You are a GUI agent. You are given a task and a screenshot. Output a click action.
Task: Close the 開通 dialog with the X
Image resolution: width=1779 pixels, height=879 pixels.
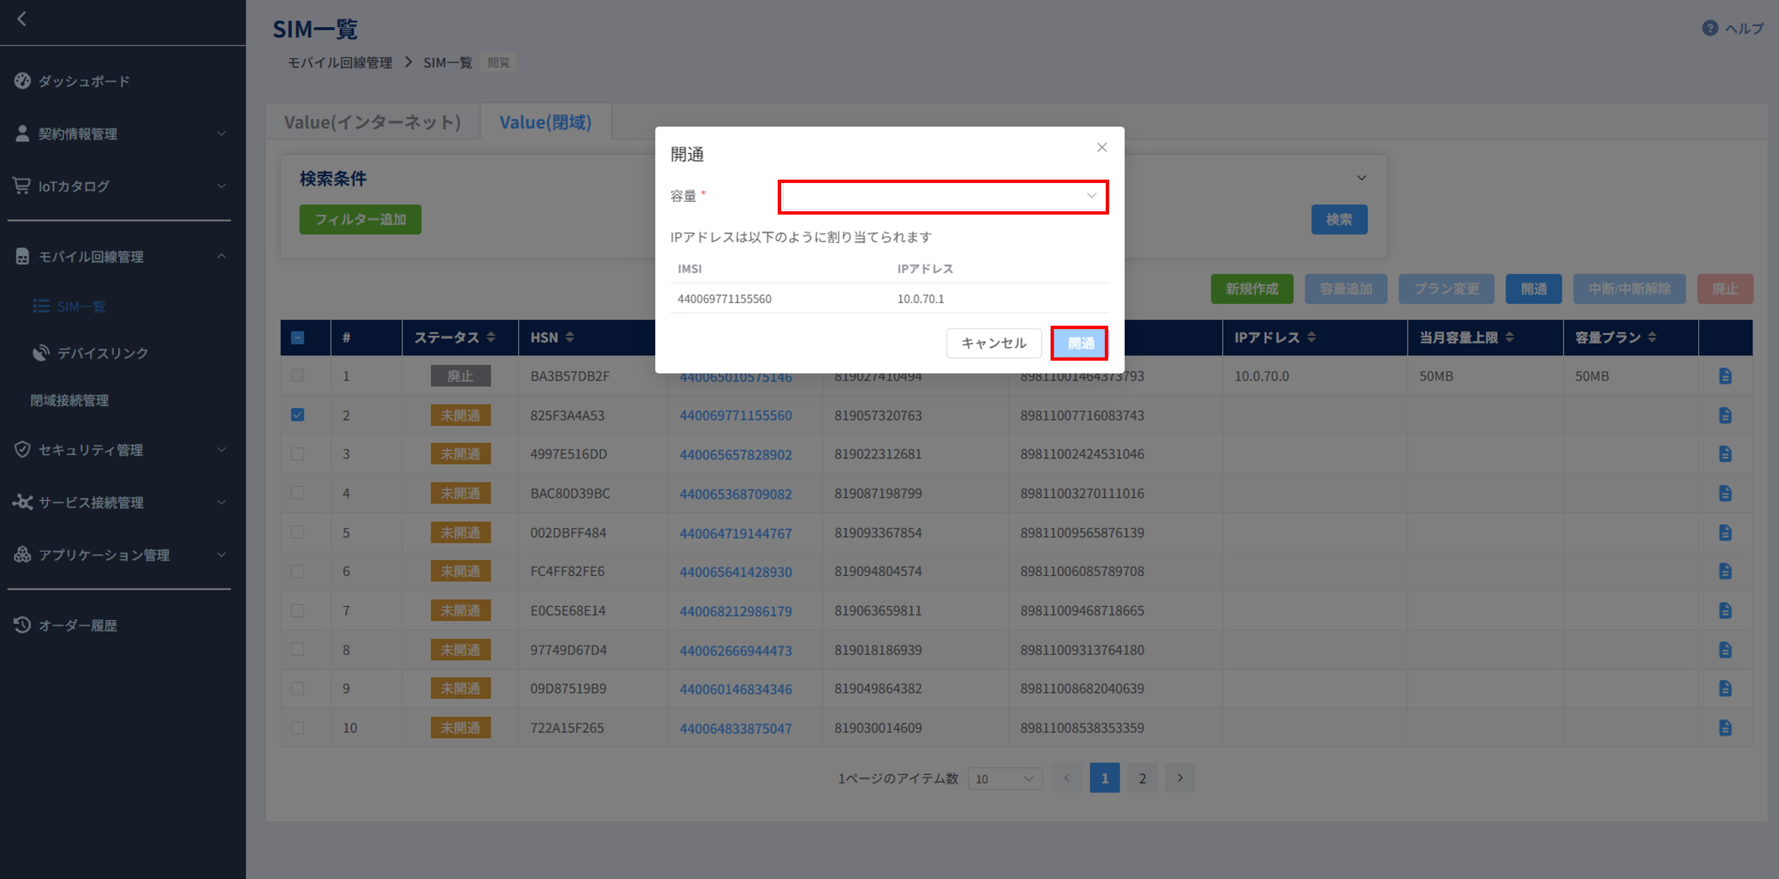coord(1101,148)
